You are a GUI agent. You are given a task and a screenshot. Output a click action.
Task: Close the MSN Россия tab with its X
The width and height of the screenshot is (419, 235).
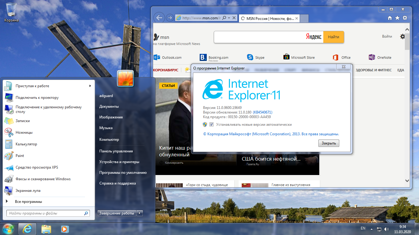coord(297,18)
